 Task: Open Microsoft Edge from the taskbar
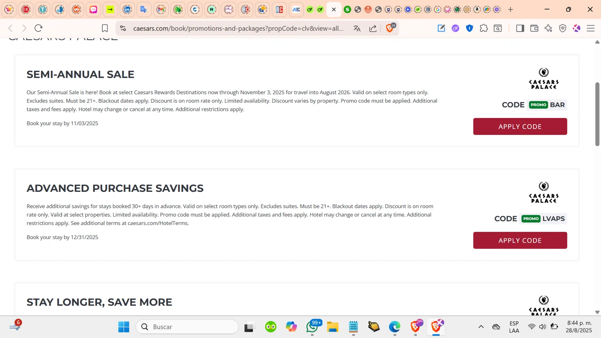tap(395, 327)
